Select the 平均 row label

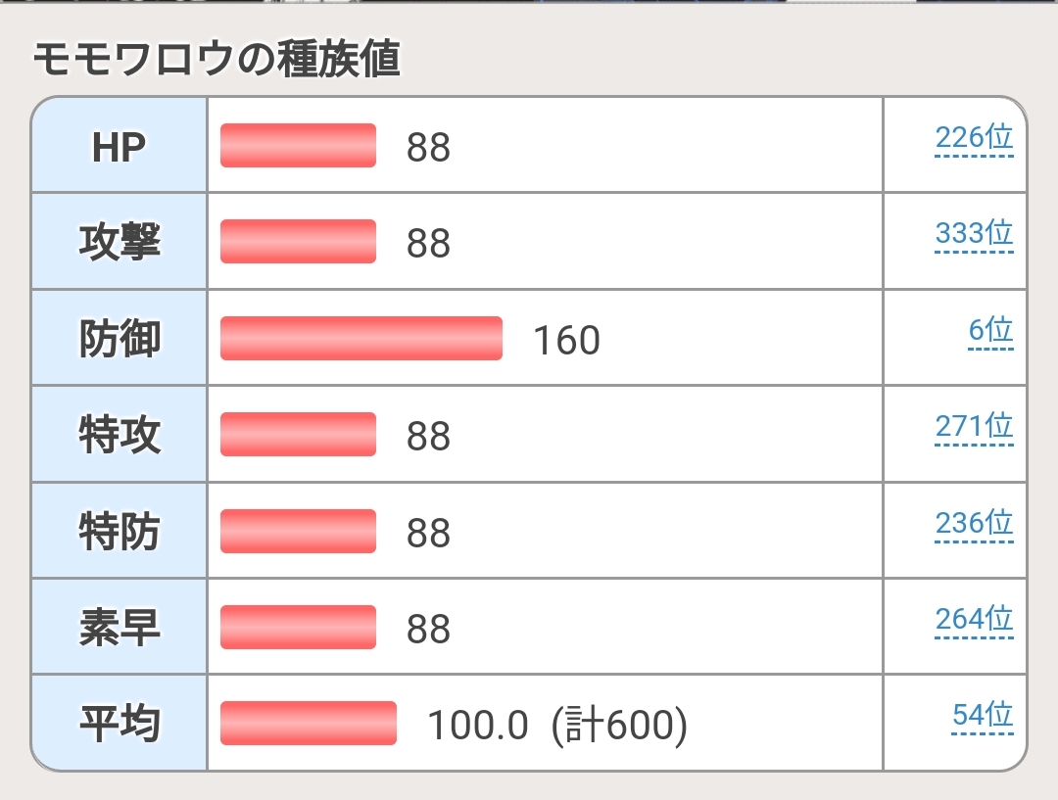click(x=120, y=724)
